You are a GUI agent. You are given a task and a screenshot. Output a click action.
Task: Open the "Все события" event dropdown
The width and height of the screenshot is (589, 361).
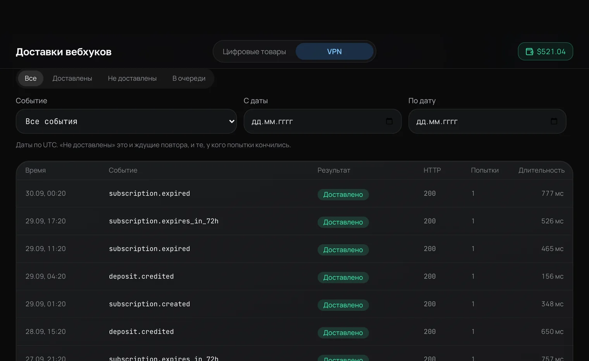126,121
